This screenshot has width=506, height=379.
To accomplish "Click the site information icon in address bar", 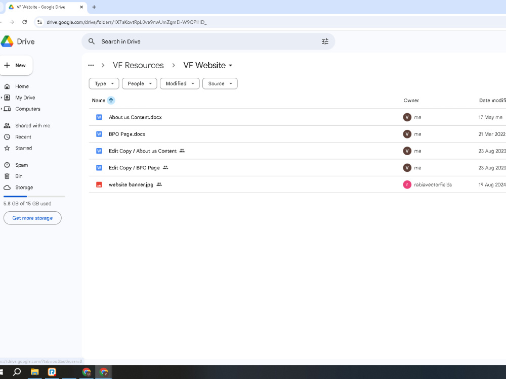I will 39,22.
